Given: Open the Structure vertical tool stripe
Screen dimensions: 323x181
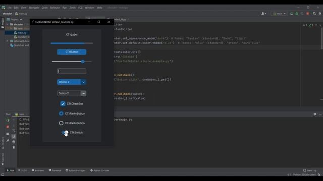Looking at the screenshot, I should coord(3,143).
